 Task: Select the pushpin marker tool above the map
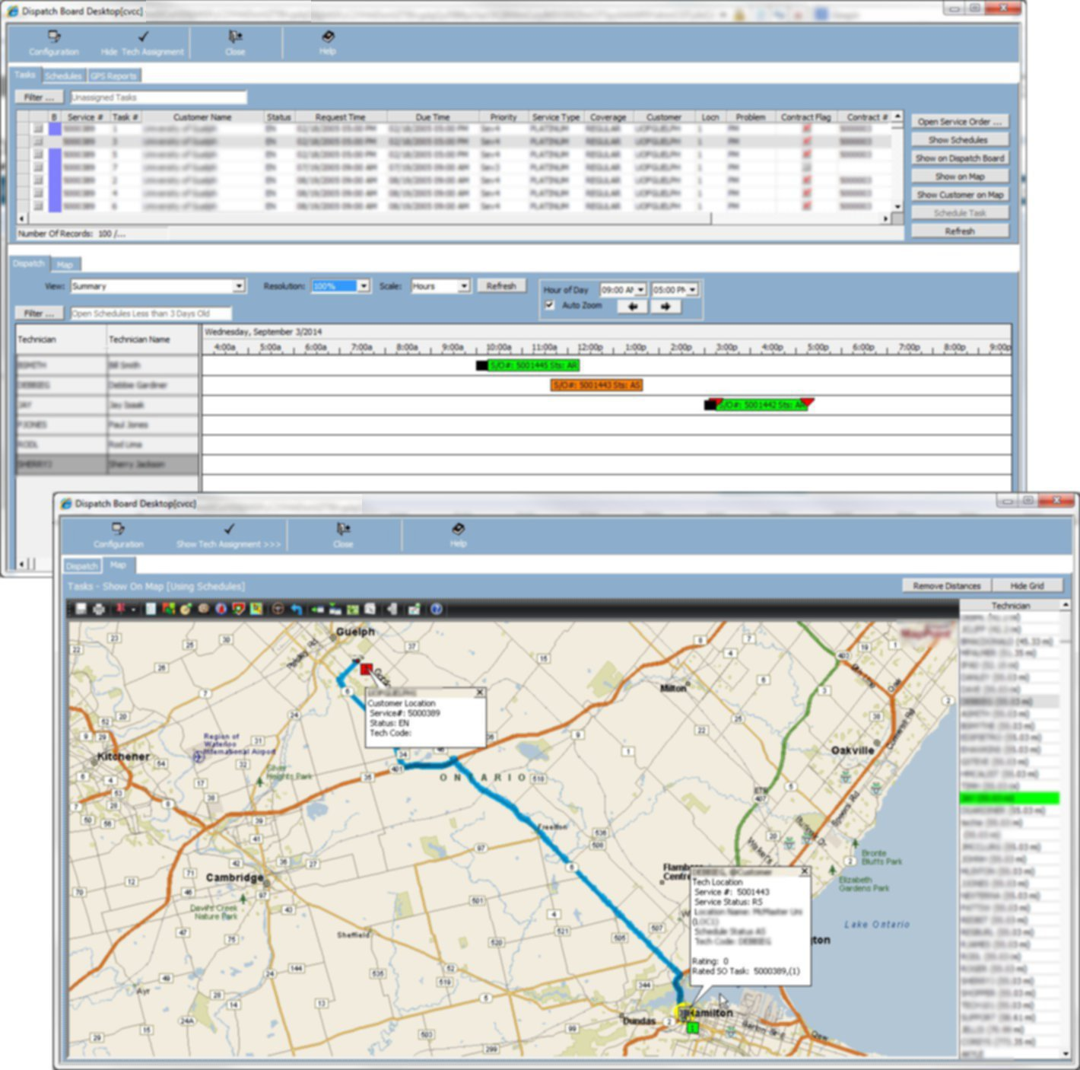tap(119, 609)
